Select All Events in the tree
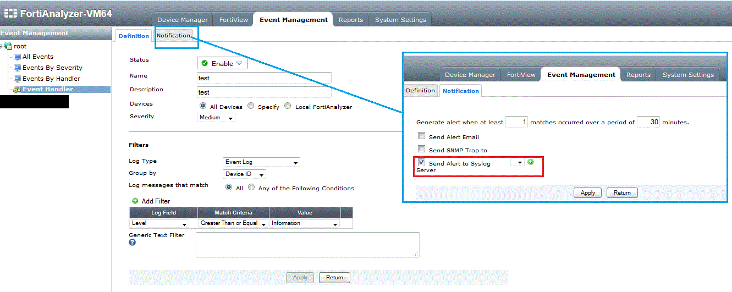732x292 pixels. coord(38,57)
